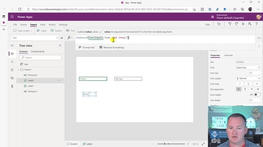Open the File menu
The height and width of the screenshot is (147, 263).
pos(15,24)
